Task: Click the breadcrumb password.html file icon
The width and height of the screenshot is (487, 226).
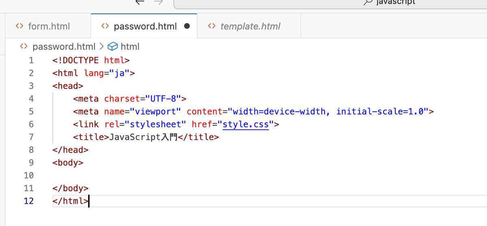Action: [x=24, y=46]
